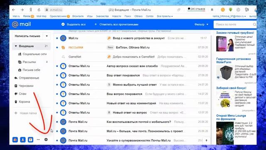Toggle unread dot on 'Ваш ответ понравился' email
266x150 pixels.
point(57,75)
